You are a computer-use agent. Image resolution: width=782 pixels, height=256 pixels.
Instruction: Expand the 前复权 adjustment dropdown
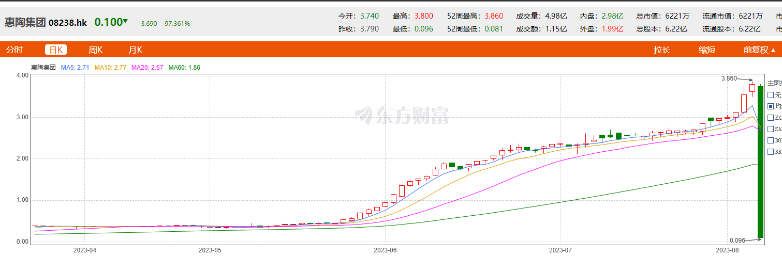pyautogui.click(x=760, y=50)
